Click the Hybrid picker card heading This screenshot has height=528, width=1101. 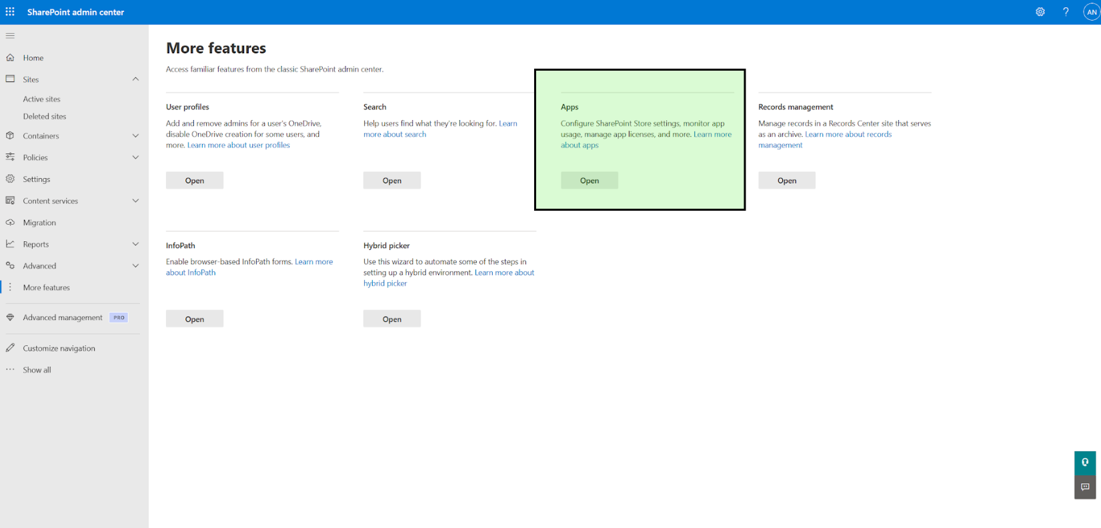point(386,245)
